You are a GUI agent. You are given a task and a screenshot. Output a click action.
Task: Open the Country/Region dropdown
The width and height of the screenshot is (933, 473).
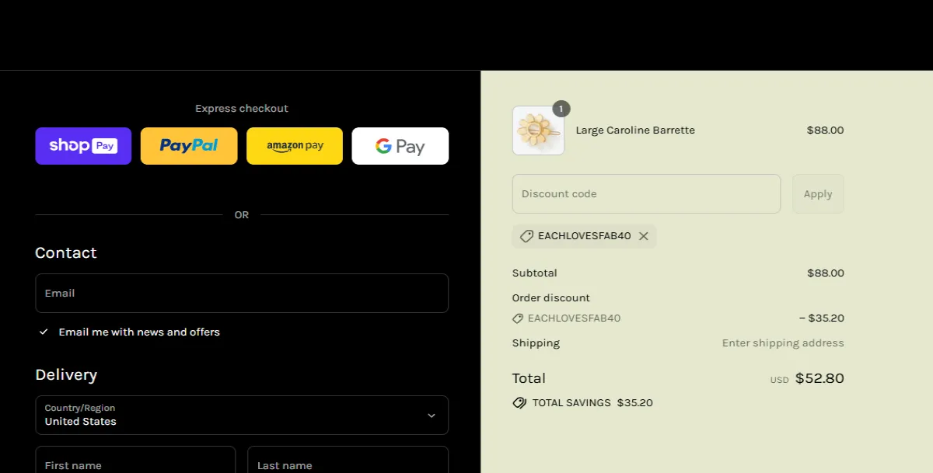tap(241, 416)
